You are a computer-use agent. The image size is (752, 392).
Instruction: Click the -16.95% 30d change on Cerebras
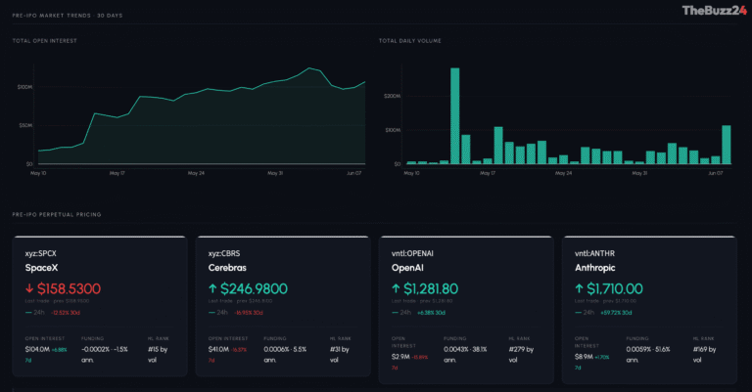pyautogui.click(x=249, y=313)
